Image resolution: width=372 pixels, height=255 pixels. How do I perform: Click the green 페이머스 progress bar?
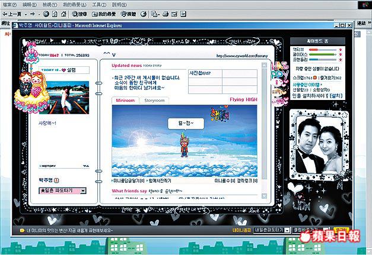323,54
